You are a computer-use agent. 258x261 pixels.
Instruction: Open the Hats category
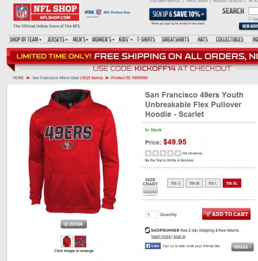(x=203, y=39)
